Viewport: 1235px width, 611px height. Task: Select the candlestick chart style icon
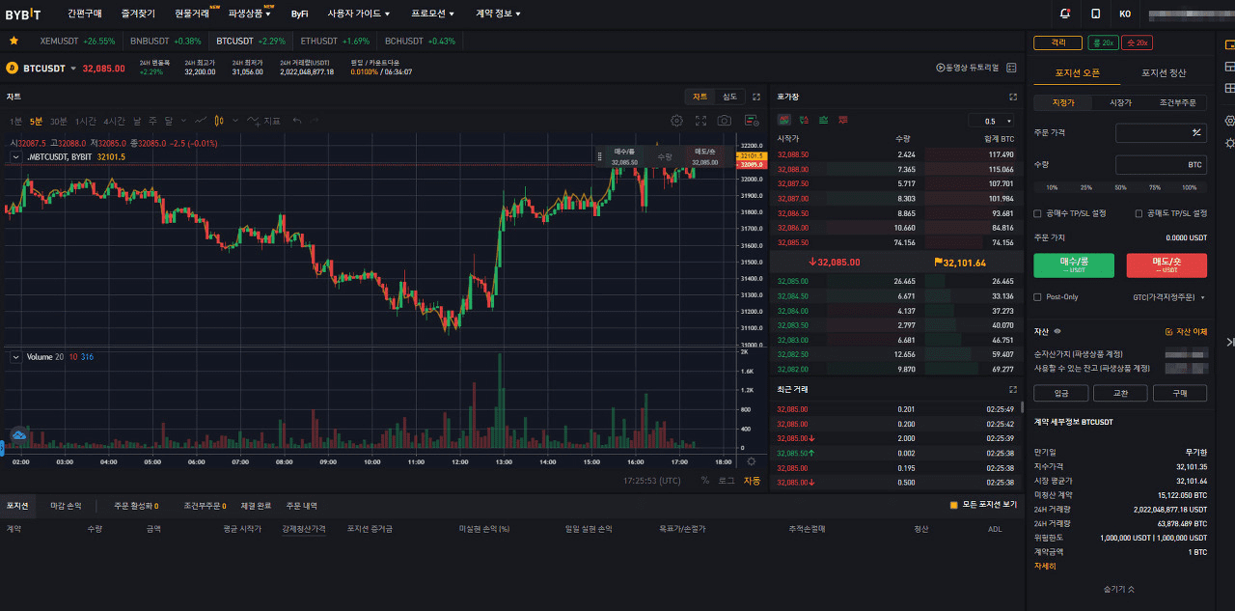point(220,121)
